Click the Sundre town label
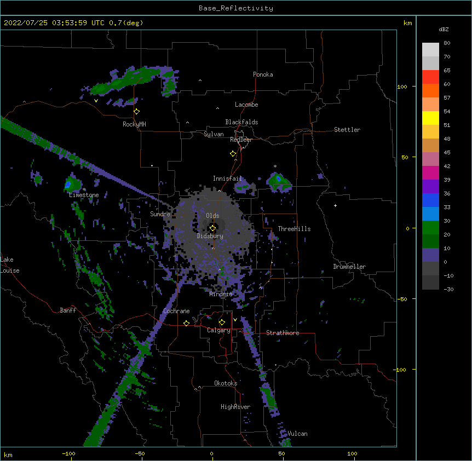The height and width of the screenshot is (461, 472). point(160,214)
